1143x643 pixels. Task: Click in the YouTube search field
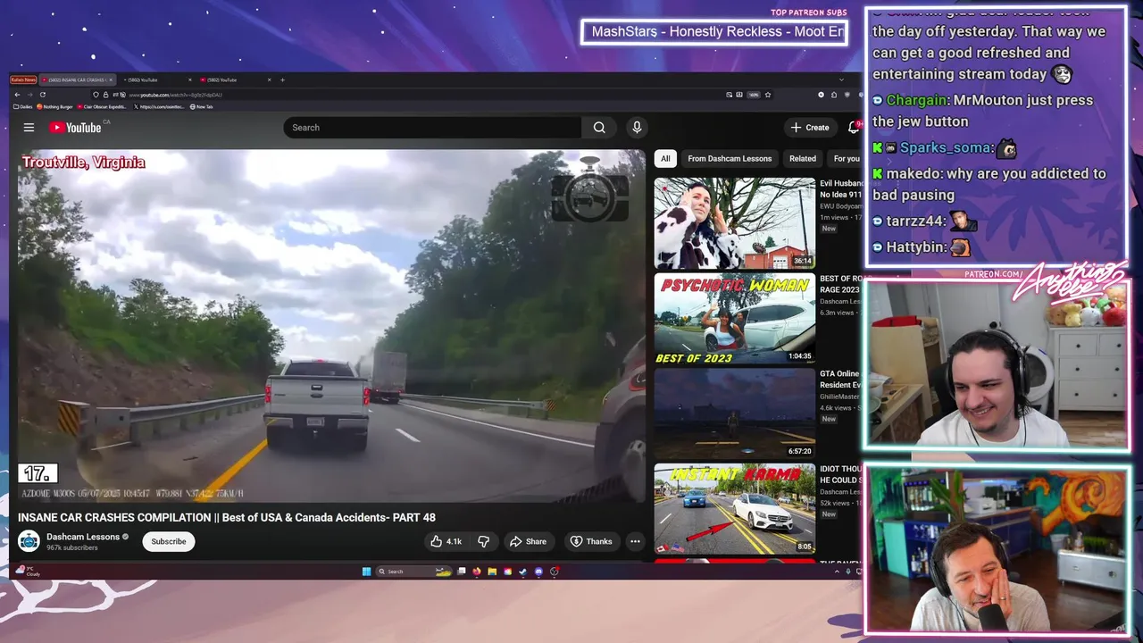432,128
